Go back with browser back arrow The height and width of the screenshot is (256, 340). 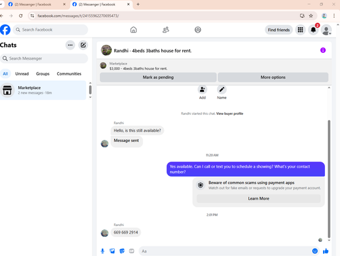point(1,16)
